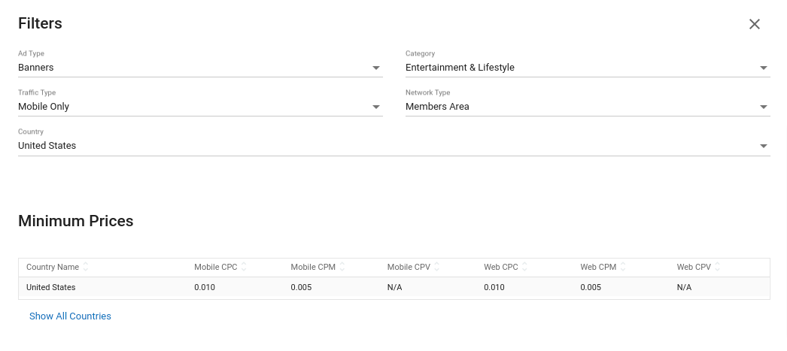Image resolution: width=787 pixels, height=351 pixels.
Task: Sort by Mobile CPV column icon
Action: [437, 267]
